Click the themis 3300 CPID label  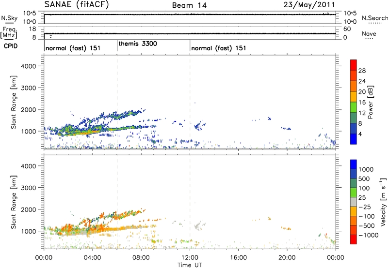point(138,44)
